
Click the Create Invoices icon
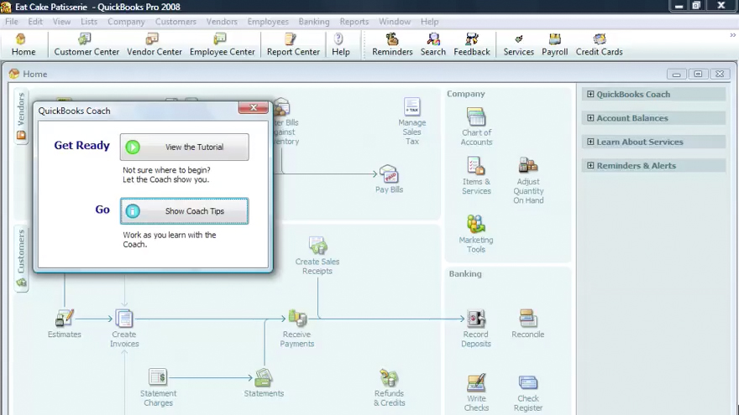(x=124, y=329)
